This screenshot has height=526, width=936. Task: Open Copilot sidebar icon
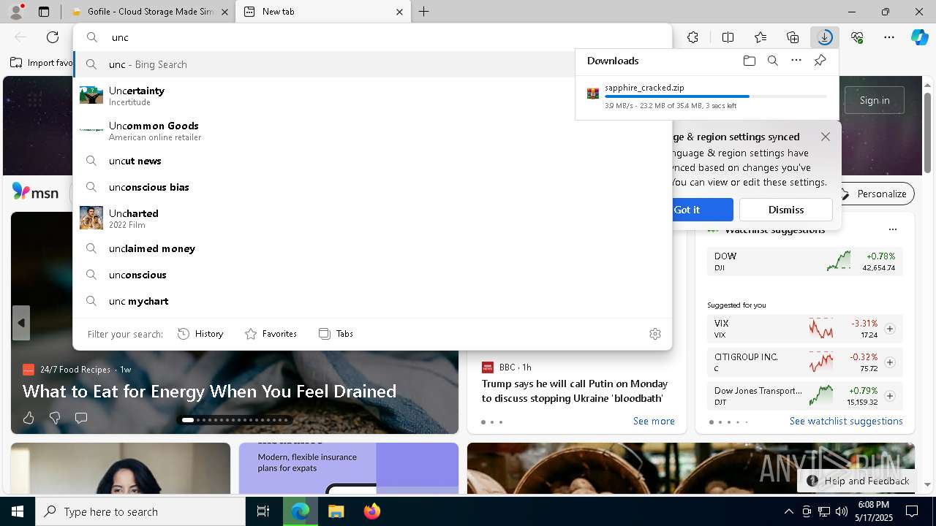pyautogui.click(x=919, y=37)
